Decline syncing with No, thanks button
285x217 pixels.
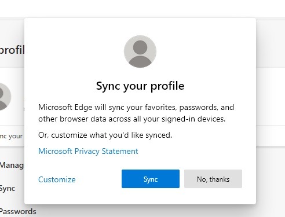click(x=213, y=179)
